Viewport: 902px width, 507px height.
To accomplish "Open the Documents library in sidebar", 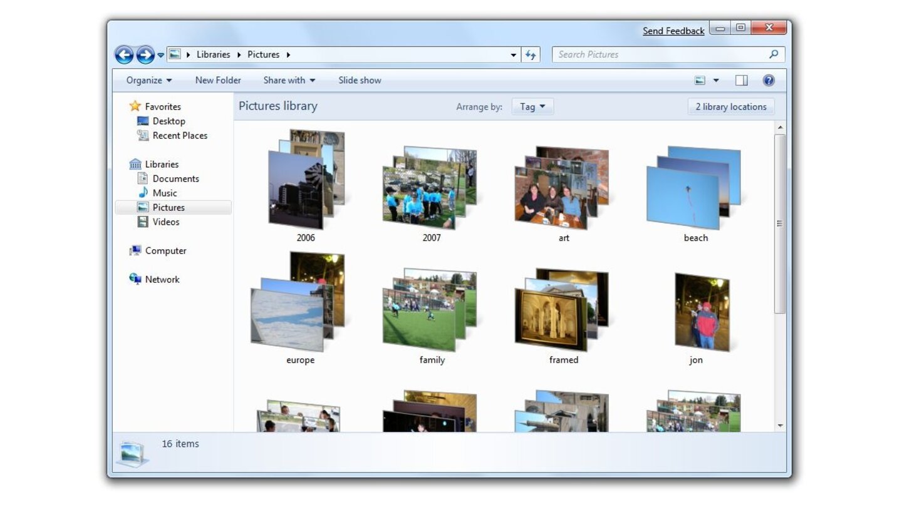I will 175,178.
